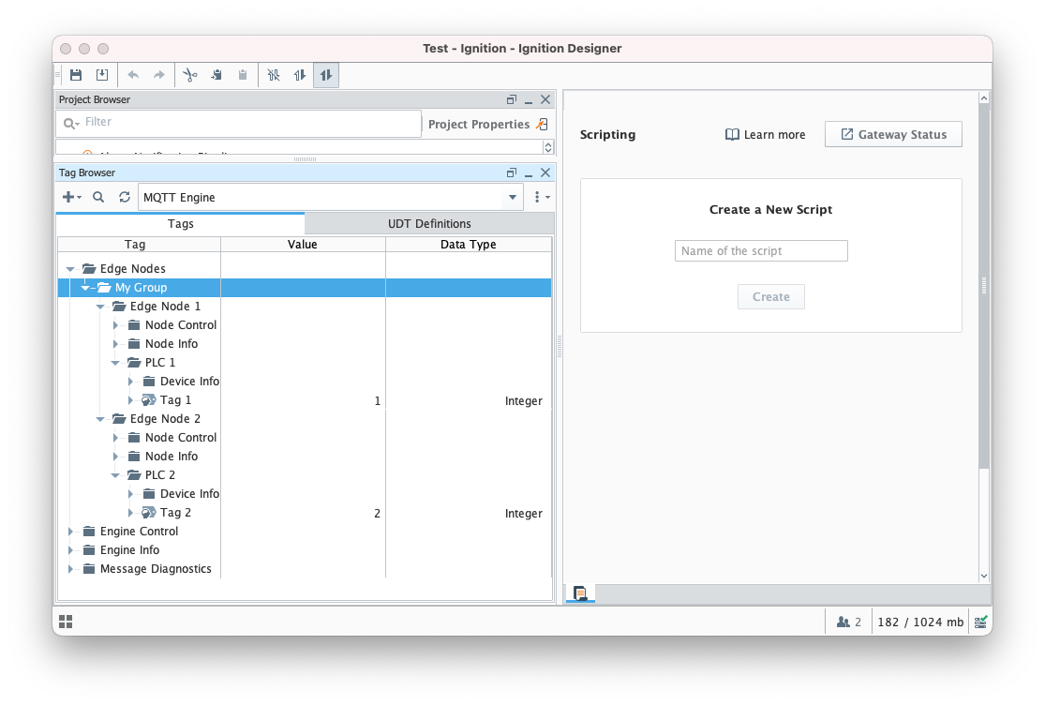Screen dimensions: 1045x705
Task: Click the Scripting workspace tab icon
Action: coord(580,593)
